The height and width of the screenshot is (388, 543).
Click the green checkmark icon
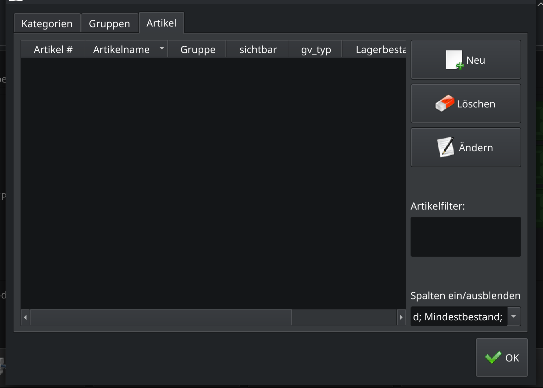tap(493, 357)
